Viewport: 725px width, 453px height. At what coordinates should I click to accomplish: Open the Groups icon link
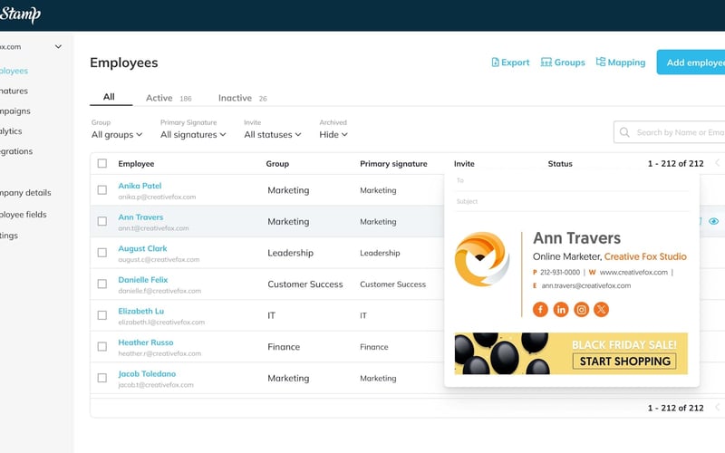coord(563,62)
